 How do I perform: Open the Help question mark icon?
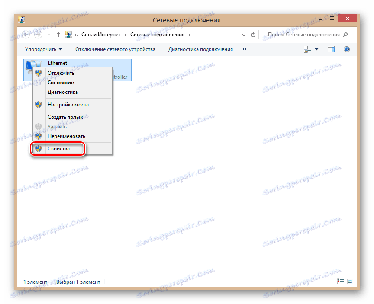[347, 49]
